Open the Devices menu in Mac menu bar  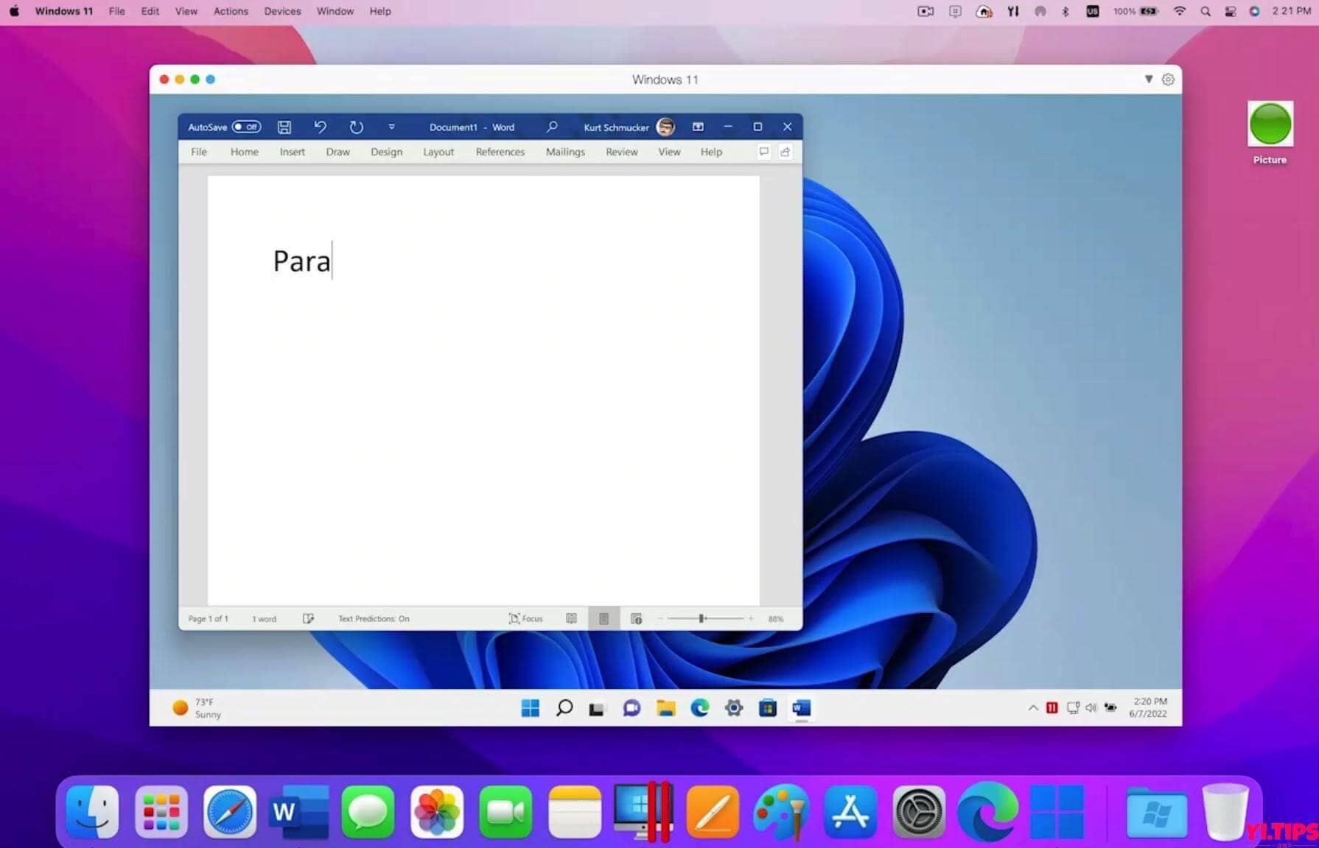click(282, 11)
